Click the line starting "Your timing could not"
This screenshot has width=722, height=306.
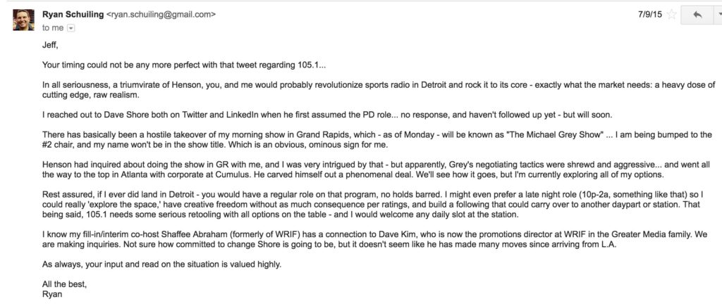click(x=184, y=65)
